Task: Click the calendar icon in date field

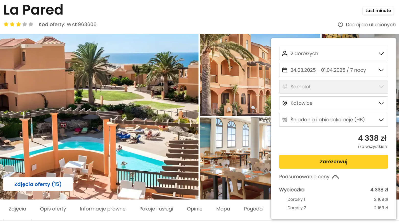Action: pos(285,70)
